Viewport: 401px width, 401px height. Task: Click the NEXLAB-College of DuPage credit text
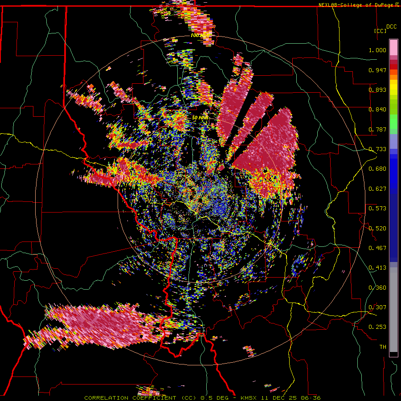356,5
